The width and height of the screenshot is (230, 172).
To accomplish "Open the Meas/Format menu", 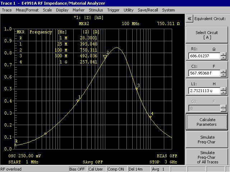I will (27, 10).
